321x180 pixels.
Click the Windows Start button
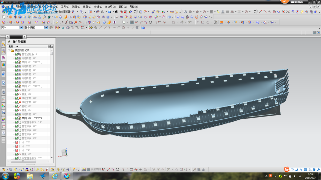point(5,176)
